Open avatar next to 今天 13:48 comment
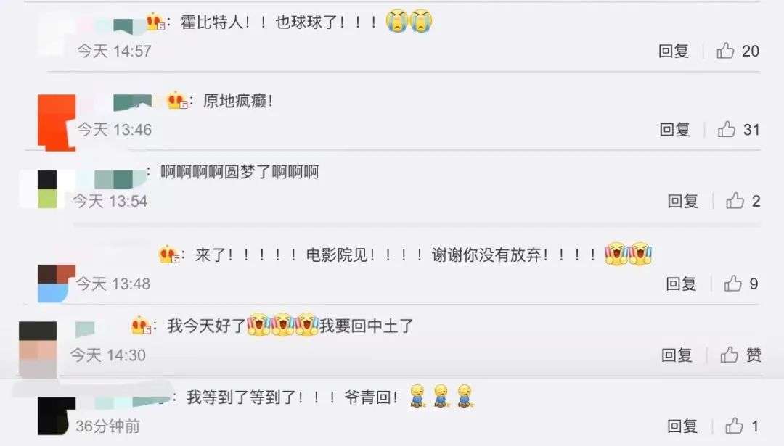The width and height of the screenshot is (784, 446). click(57, 284)
